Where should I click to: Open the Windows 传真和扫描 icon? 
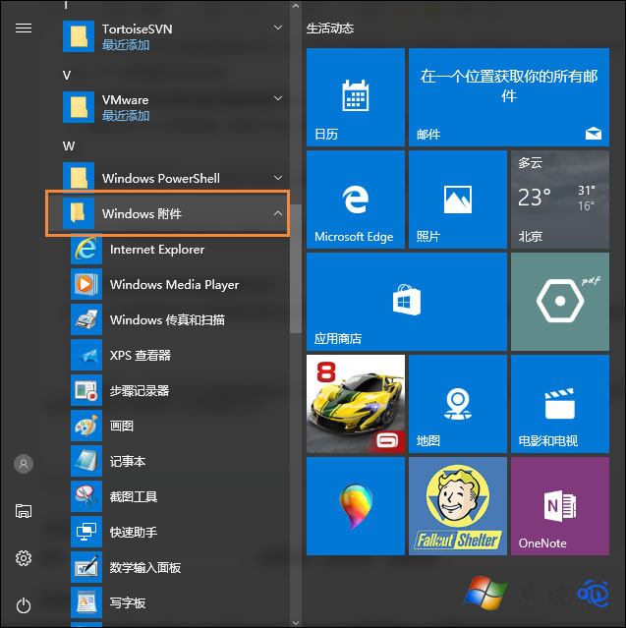[x=86, y=319]
